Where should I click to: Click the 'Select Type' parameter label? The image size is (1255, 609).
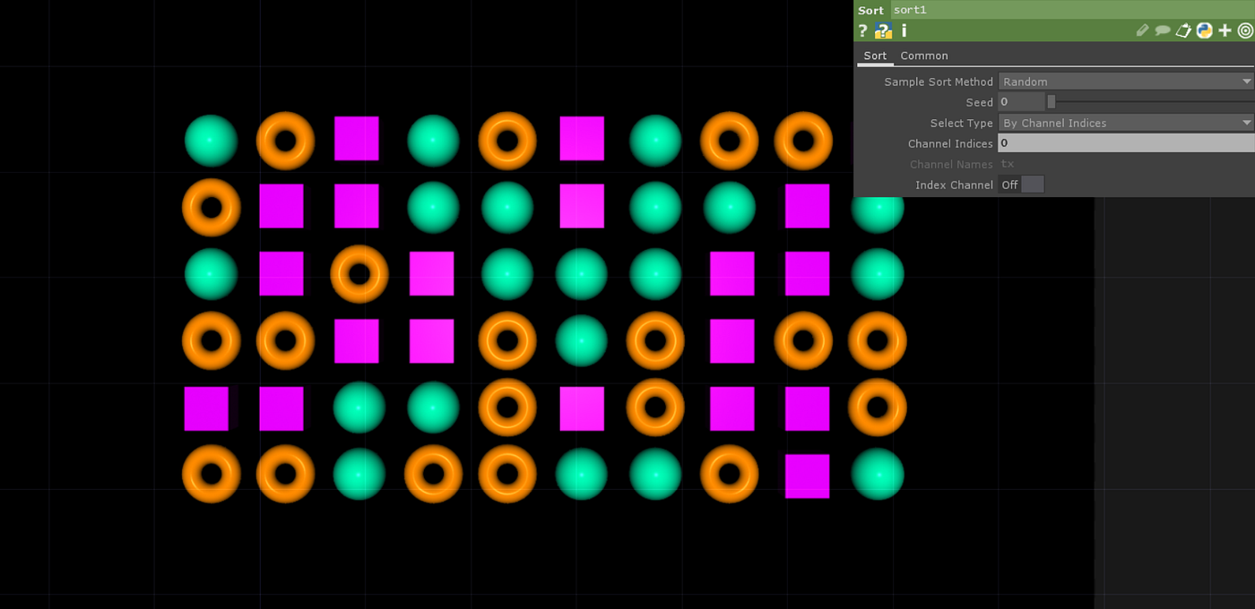[961, 123]
